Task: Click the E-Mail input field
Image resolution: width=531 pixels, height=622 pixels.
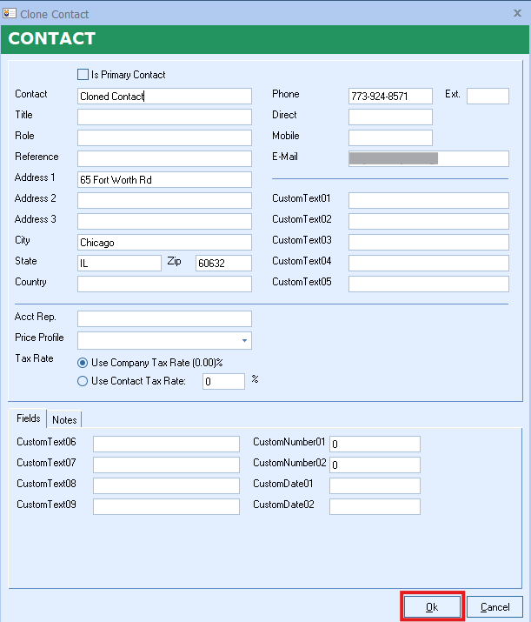Action: click(x=428, y=158)
